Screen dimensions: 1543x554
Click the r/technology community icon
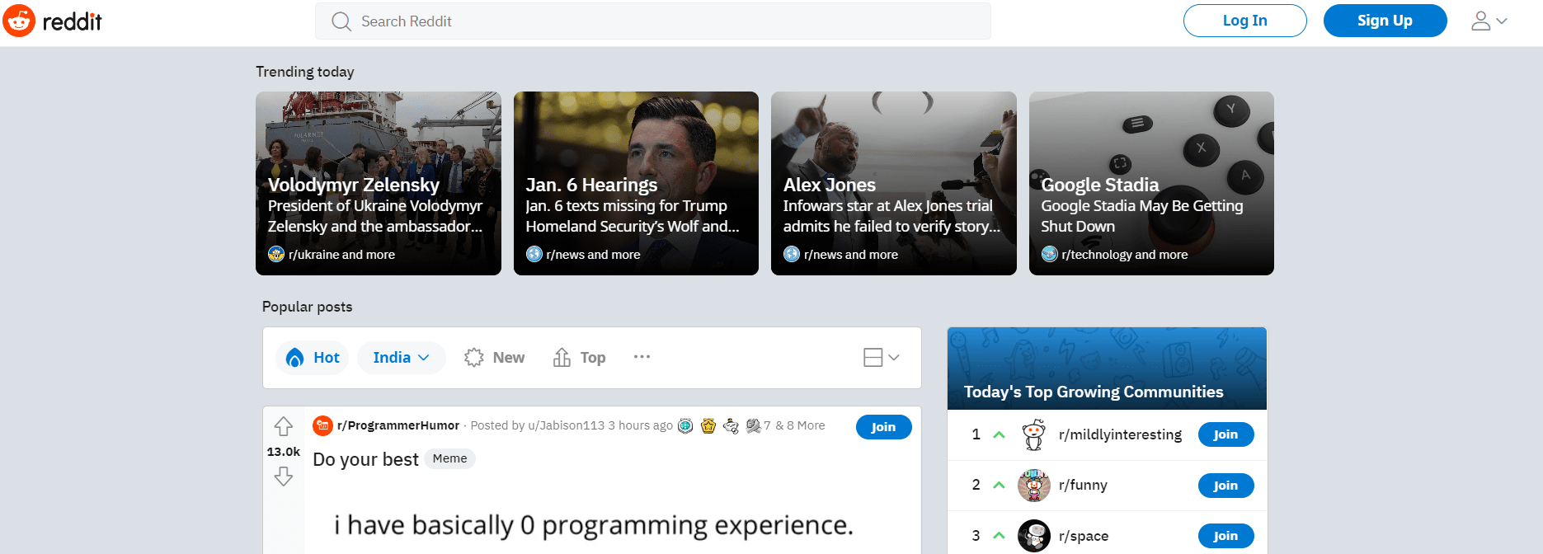coord(1050,254)
